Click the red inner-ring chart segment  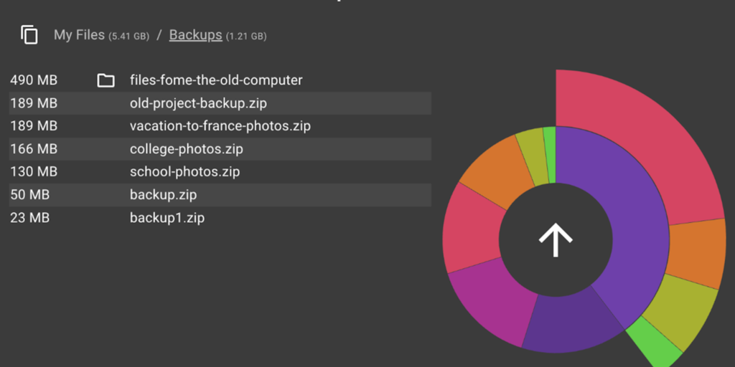[470, 229]
